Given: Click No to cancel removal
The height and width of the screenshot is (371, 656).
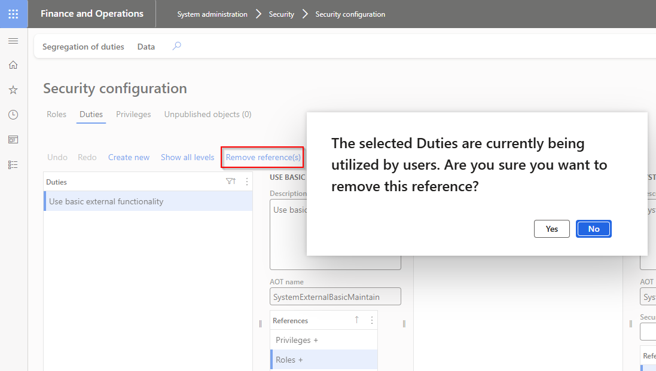Looking at the screenshot, I should (x=593, y=229).
